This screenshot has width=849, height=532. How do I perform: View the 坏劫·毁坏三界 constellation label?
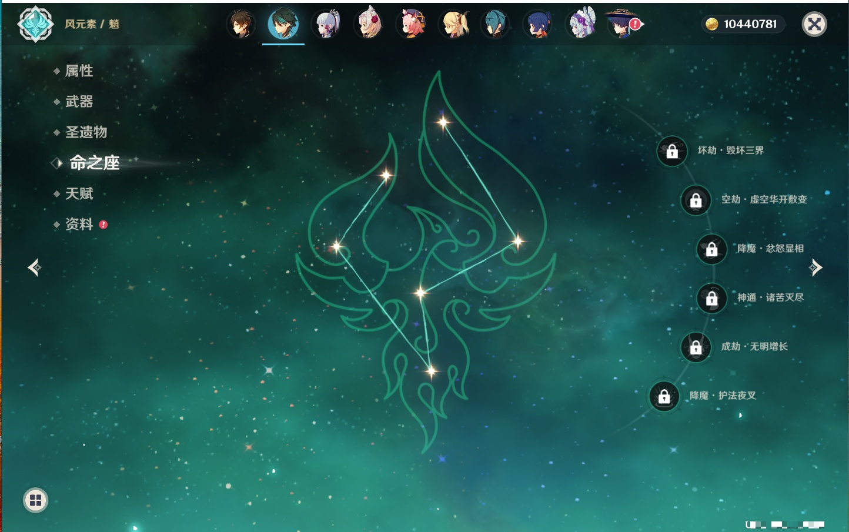pyautogui.click(x=731, y=150)
